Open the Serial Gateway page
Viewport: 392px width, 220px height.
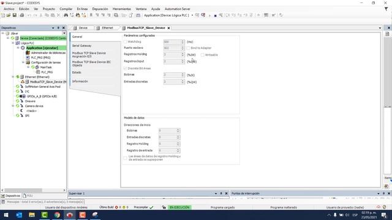[x=81, y=46]
